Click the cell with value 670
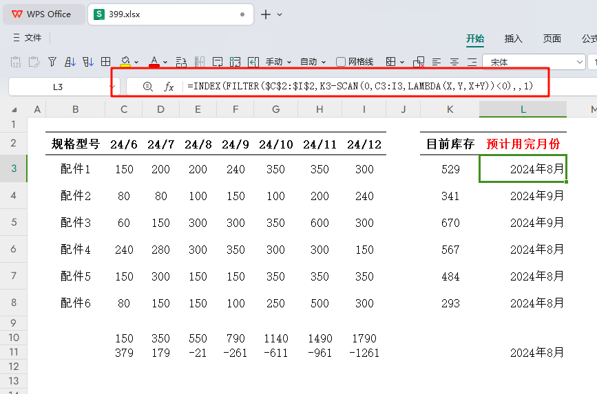The image size is (597, 394). [x=450, y=223]
